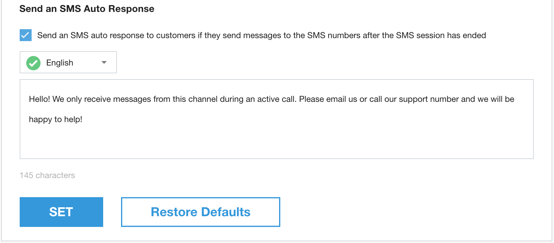
Task: Click the "Send an SMS Auto Response" heading
Action: point(87,9)
